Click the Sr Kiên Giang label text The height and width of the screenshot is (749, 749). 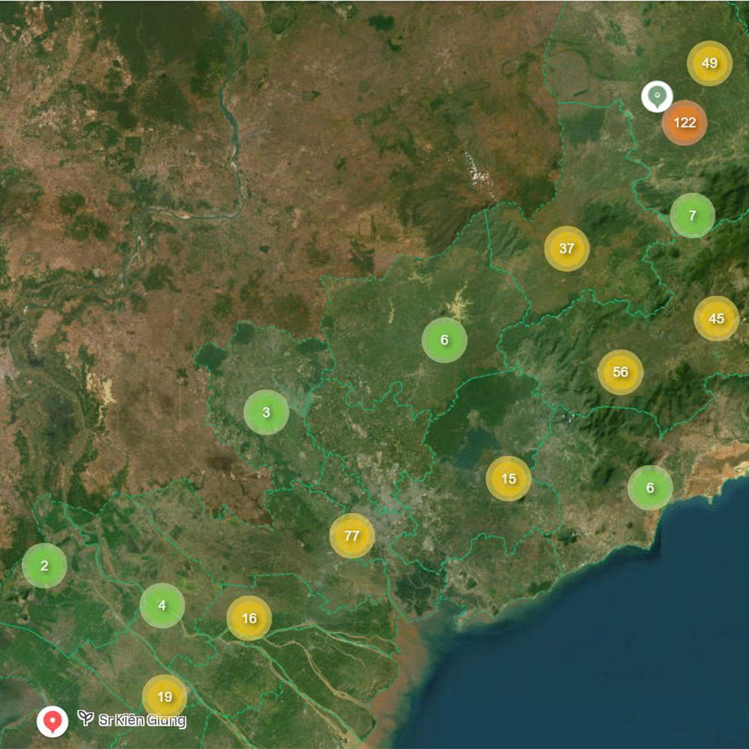click(142, 720)
